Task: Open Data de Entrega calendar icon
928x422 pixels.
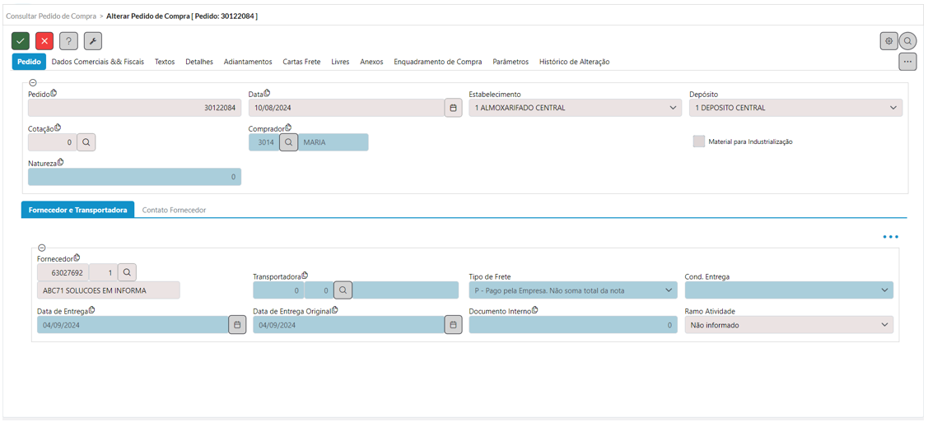Action: [x=237, y=325]
